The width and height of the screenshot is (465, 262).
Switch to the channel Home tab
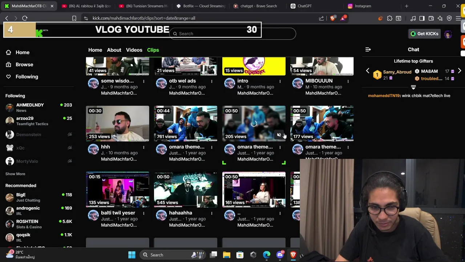(95, 50)
